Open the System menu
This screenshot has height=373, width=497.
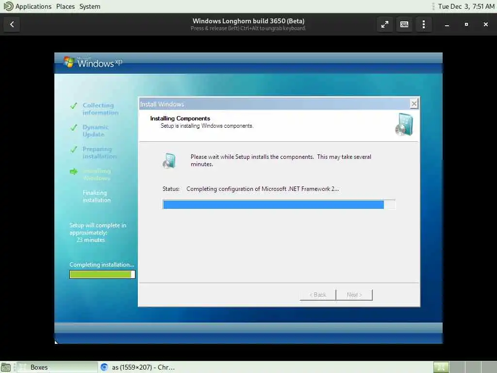coord(90,6)
